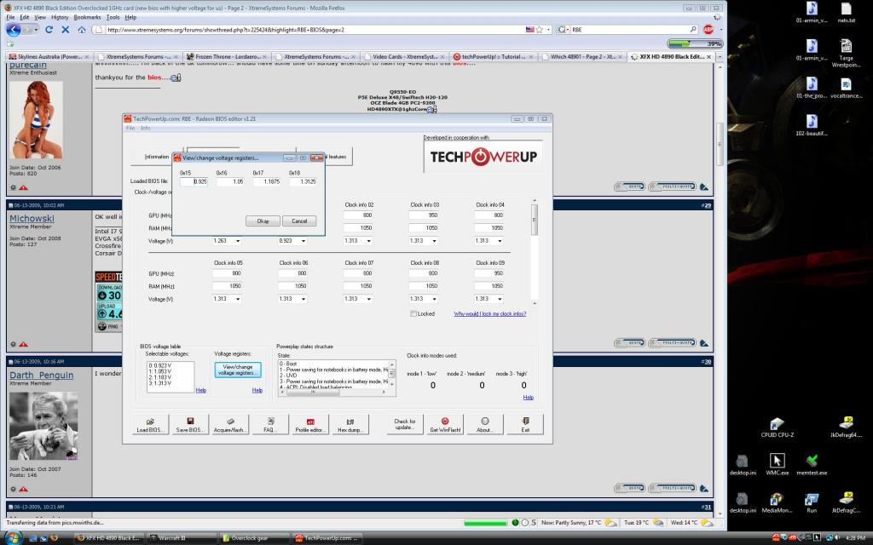Image resolution: width=873 pixels, height=545 pixels.
Task: Expand Clock info 04 voltage dropdown
Action: (500, 241)
